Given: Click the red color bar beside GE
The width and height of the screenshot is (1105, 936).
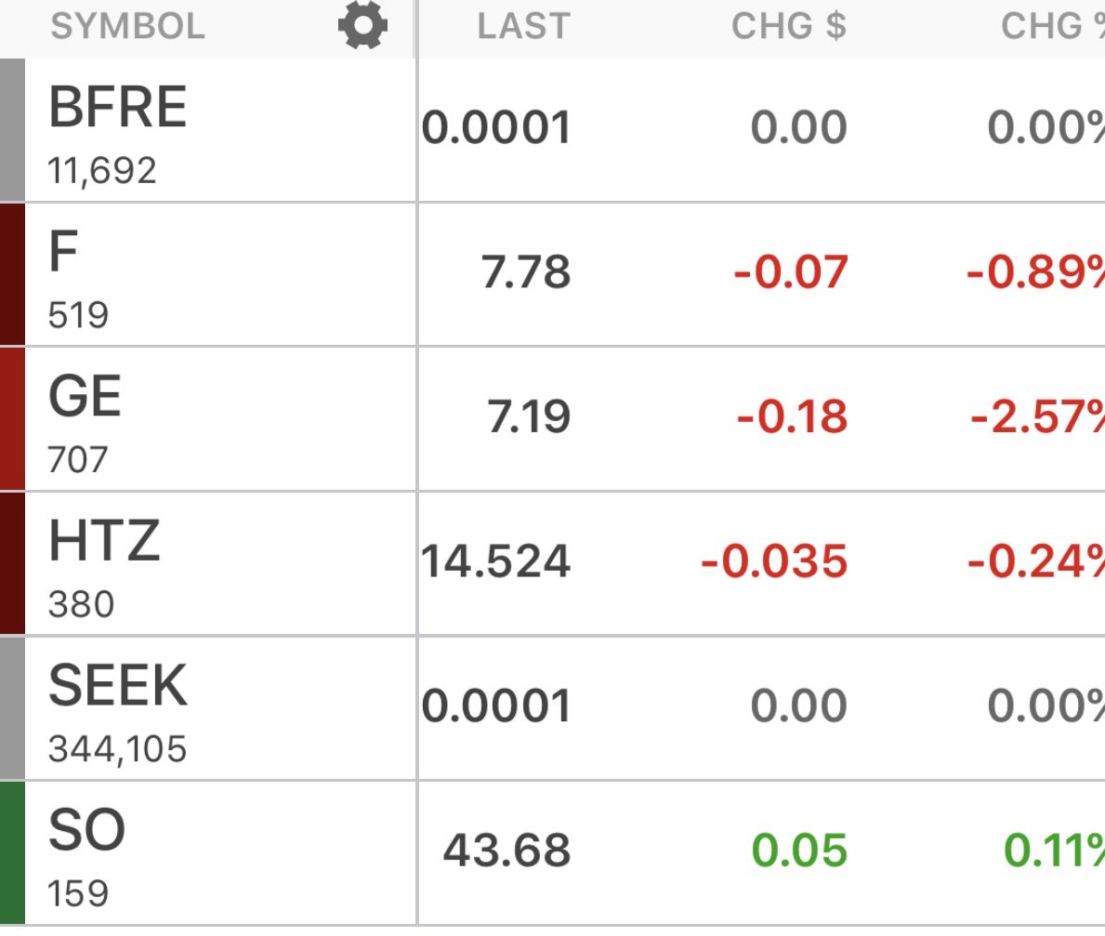Looking at the screenshot, I should 12,418.
